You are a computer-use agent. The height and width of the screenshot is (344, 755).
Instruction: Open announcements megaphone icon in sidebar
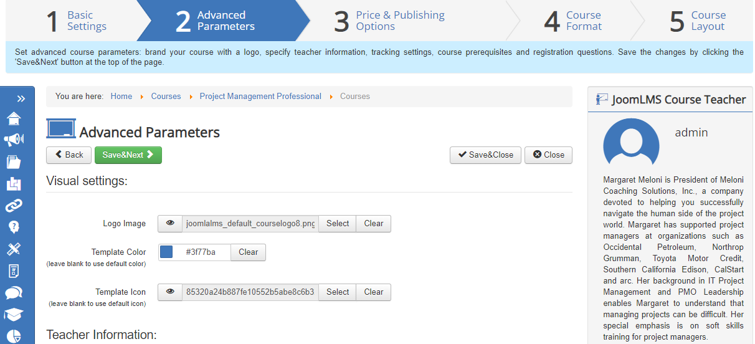pyautogui.click(x=14, y=140)
